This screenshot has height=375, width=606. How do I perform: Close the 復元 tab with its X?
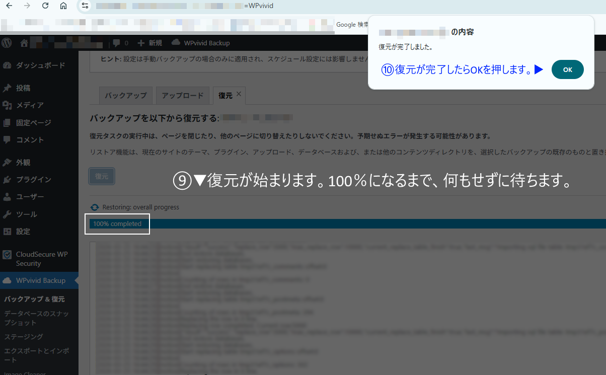coord(239,94)
